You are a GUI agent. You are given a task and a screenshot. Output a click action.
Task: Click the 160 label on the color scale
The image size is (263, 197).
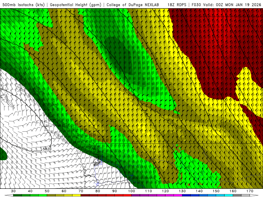[233, 191]
